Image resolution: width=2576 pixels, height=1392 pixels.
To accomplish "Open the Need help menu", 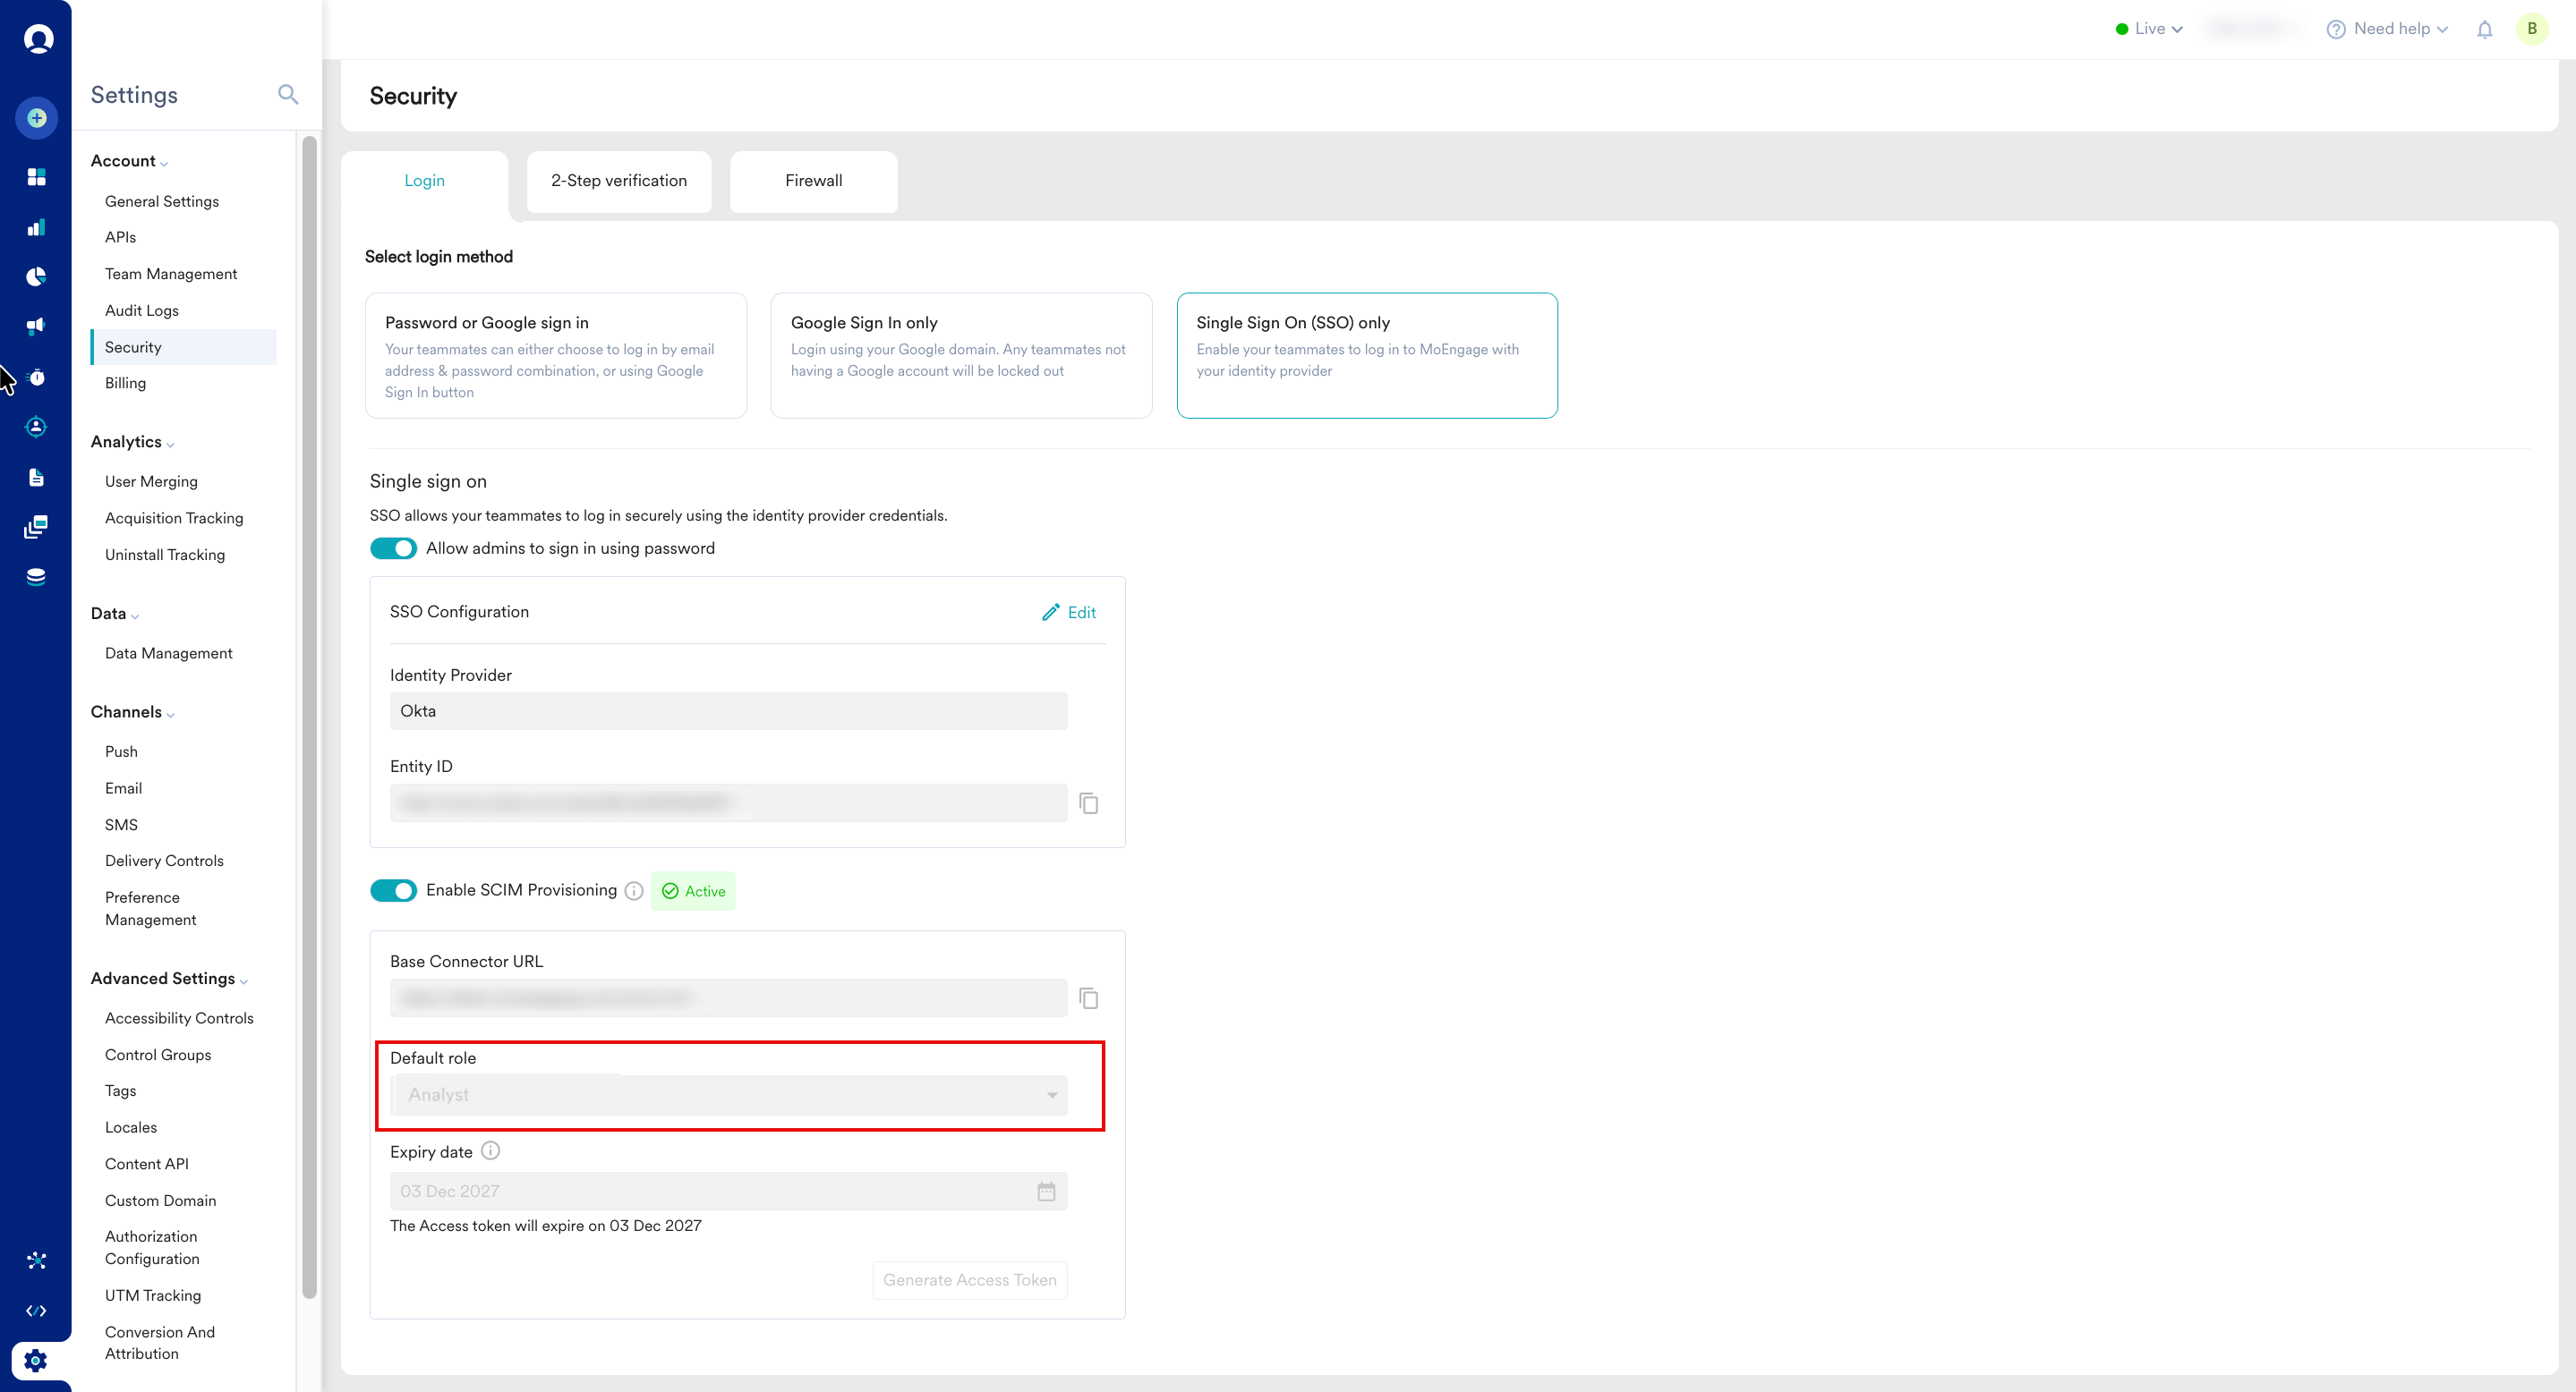I will coord(2388,29).
